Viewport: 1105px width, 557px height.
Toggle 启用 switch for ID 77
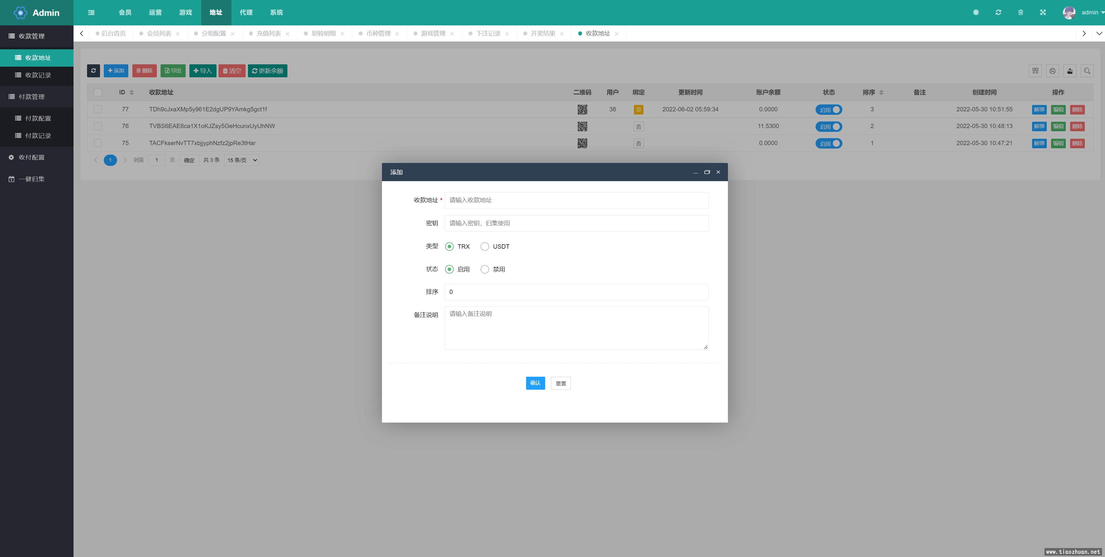[x=829, y=109]
